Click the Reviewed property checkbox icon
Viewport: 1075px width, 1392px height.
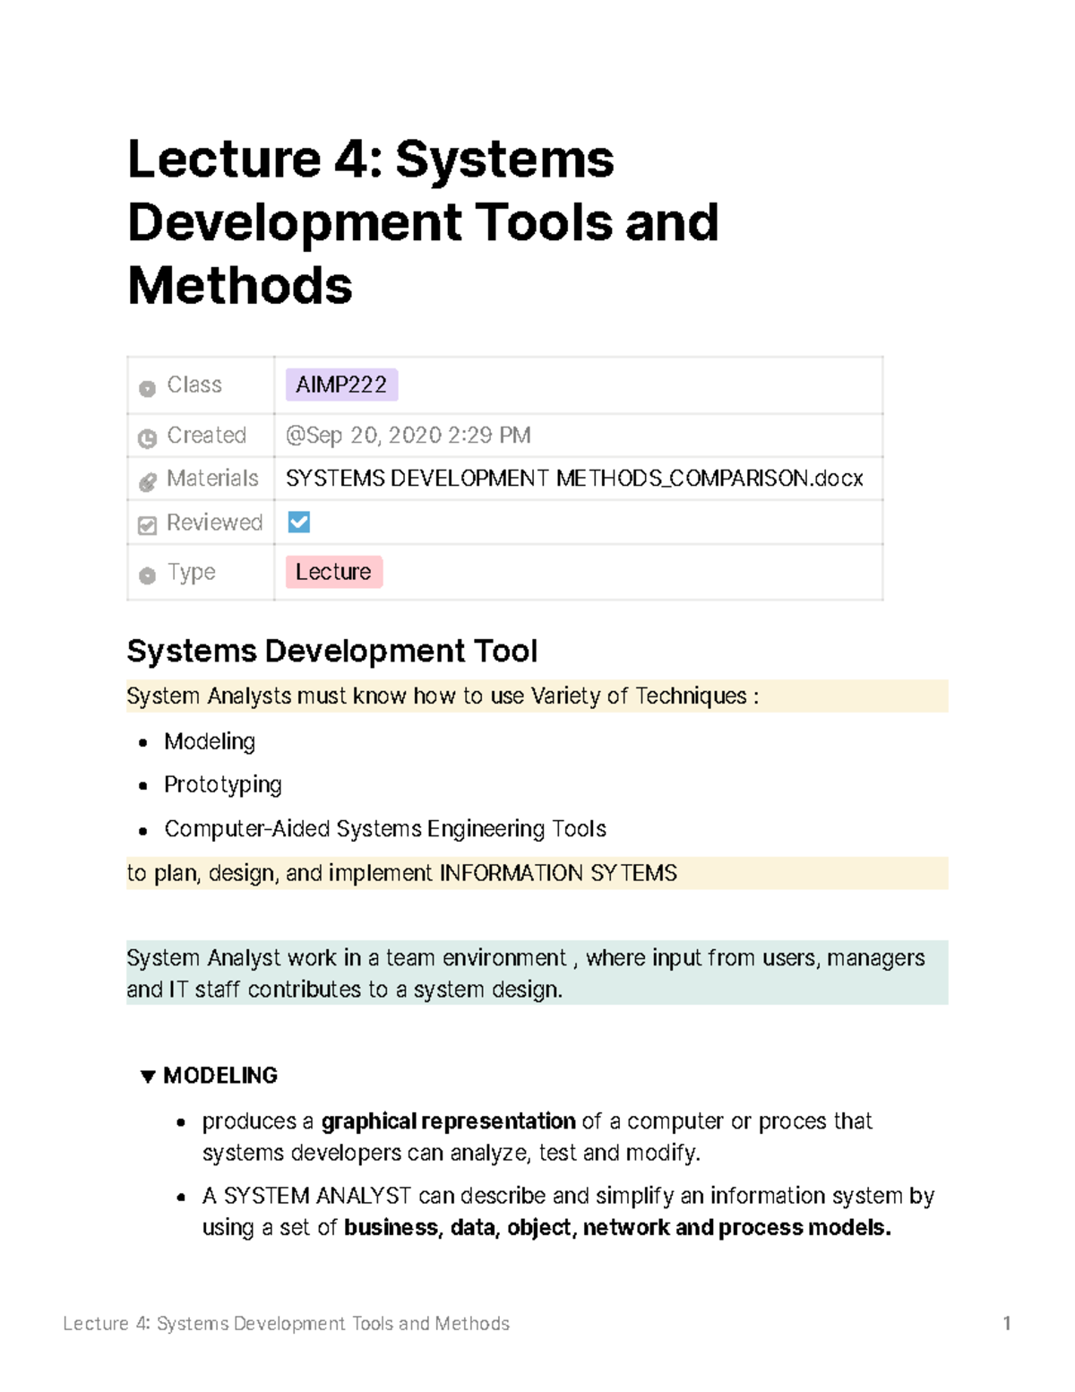pos(146,522)
